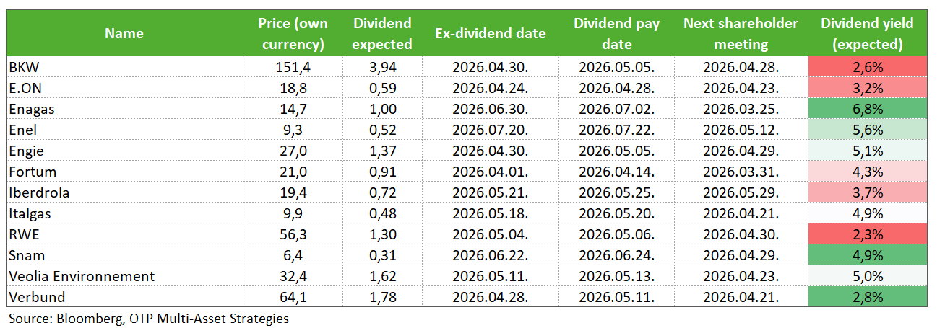
Task: Click E.ON ex-dividend date 2026.04.24.
Action: [x=491, y=88]
